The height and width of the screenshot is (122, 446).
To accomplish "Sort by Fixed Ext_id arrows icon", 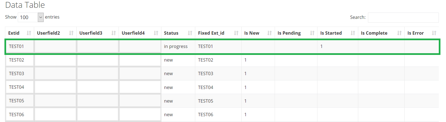I will coord(236,33).
